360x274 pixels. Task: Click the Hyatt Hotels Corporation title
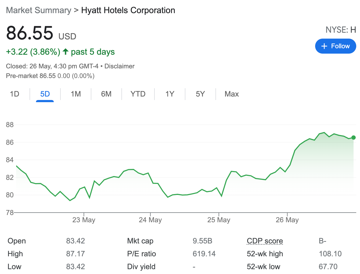coord(128,10)
